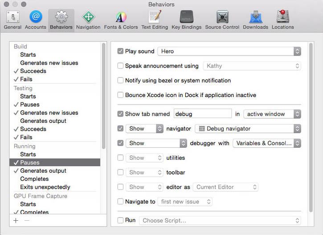Open the first new issue dropdown
This screenshot has width=323, height=235.
pyautogui.click(x=185, y=202)
